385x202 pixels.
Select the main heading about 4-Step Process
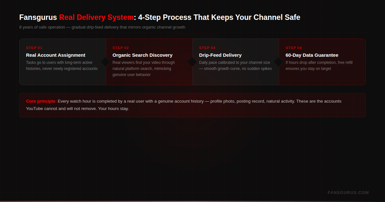pos(160,17)
